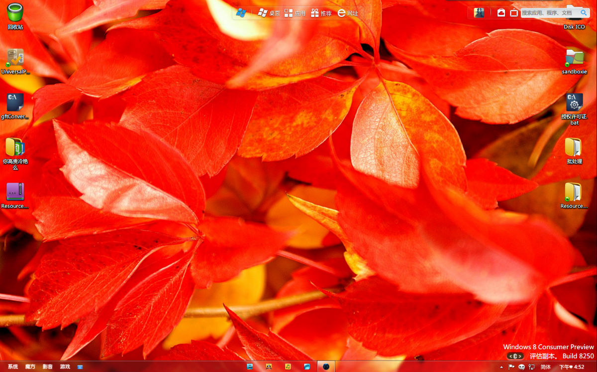Open the Action Center flag tray icon
This screenshot has width=597, height=372.
[x=511, y=367]
